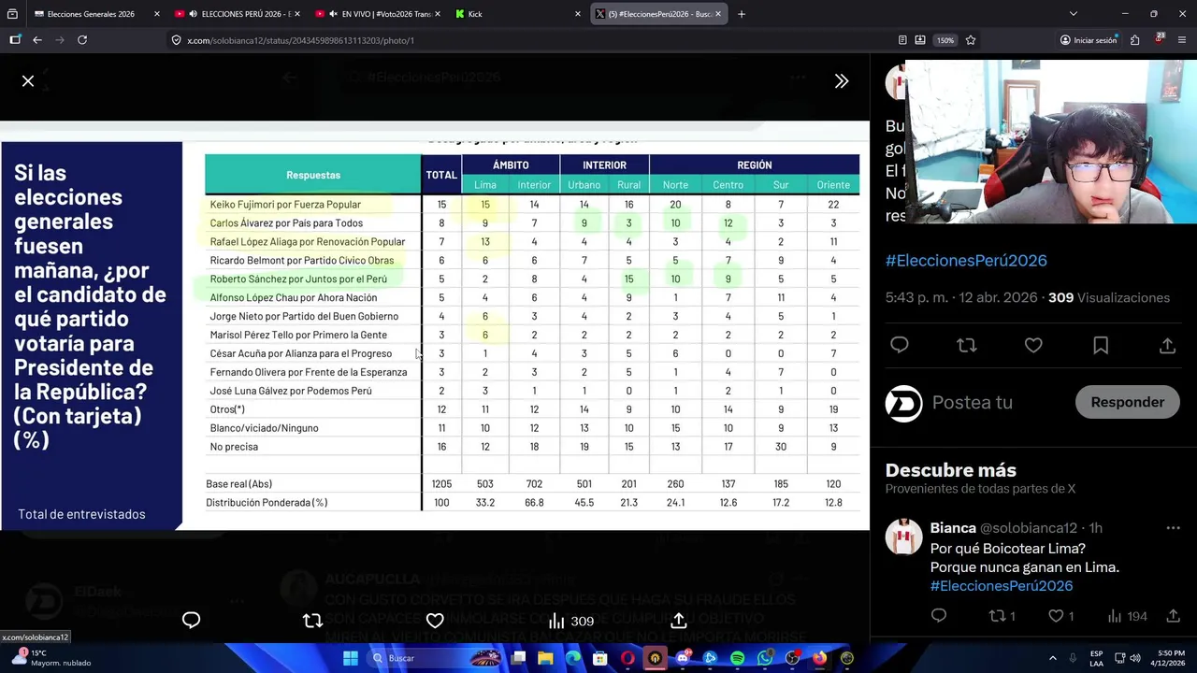The height and width of the screenshot is (673, 1197).
Task: Like Bianca's post showing 1 like
Action: tap(1060, 616)
